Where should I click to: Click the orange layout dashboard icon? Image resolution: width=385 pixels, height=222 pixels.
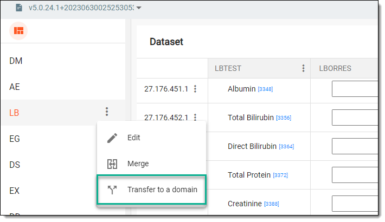click(18, 31)
